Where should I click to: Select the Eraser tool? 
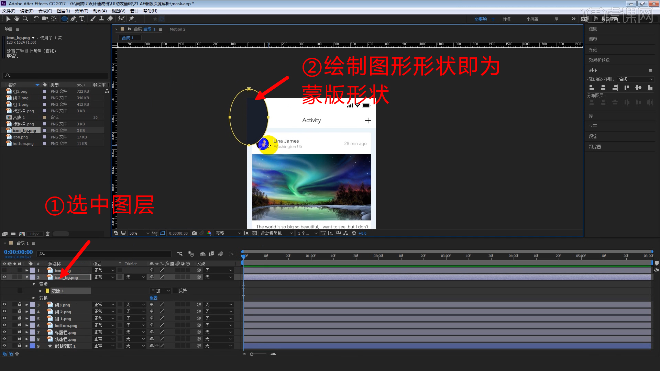pyautogui.click(x=110, y=19)
